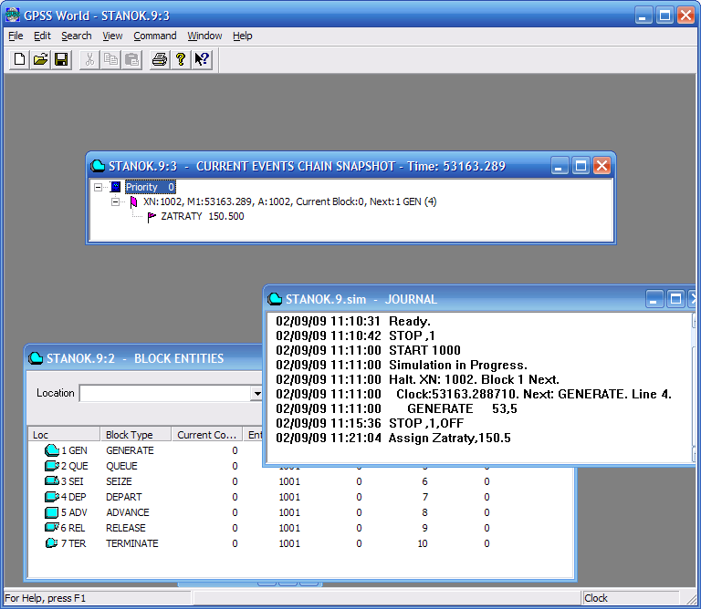Select the ZATRATY 150.500 parameter row
Viewport: 701px width, 609px height.
[203, 217]
